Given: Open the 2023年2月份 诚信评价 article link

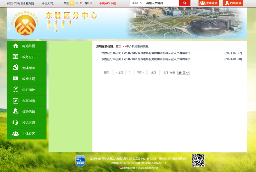Looking at the screenshot, I should tap(146, 53).
